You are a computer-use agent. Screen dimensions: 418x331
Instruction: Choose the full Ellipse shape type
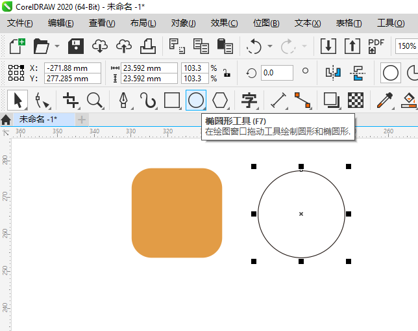point(391,73)
